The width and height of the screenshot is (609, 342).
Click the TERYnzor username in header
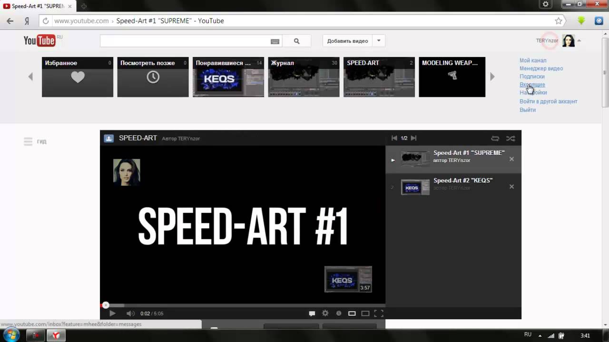coord(547,41)
